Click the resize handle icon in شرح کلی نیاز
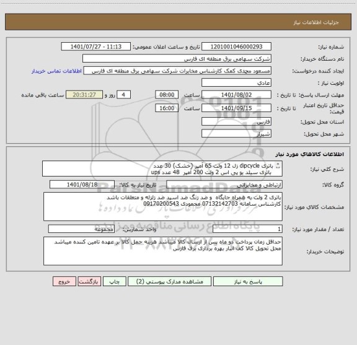 (278, 165)
